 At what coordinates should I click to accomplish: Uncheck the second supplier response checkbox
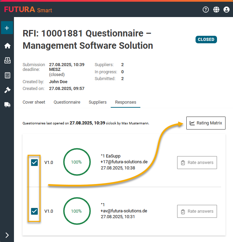coord(34,211)
